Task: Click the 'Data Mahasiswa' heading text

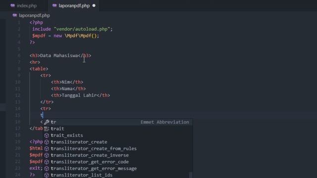Action: [x=59, y=55]
